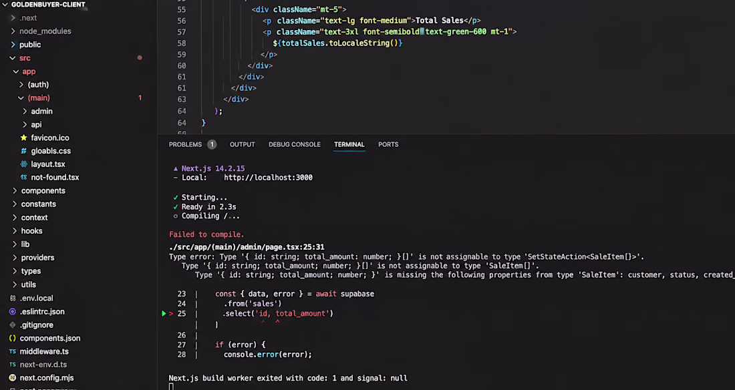Screen dimensions: 735x390
Task: Expand the node_modules folder chevron
Action: [x=13, y=31]
